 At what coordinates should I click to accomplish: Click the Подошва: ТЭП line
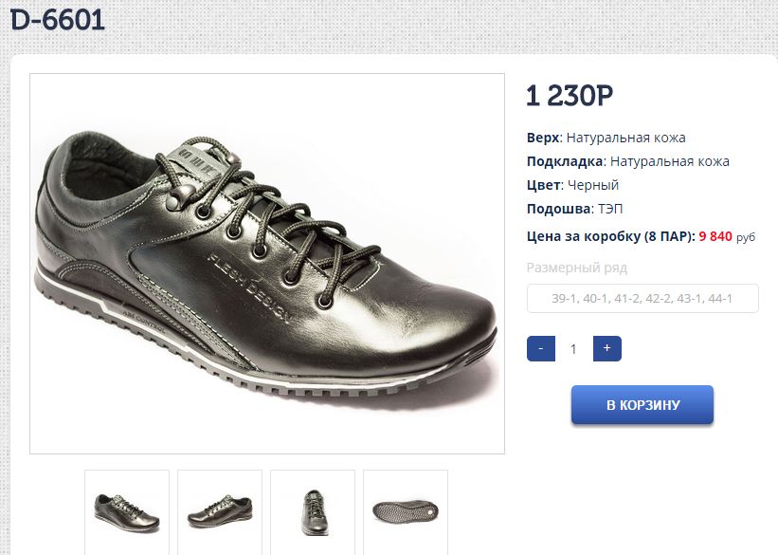[574, 209]
